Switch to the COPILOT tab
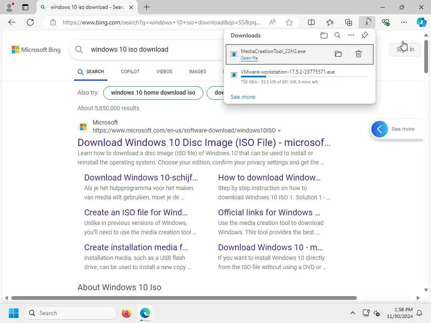The image size is (431, 323). coord(130,71)
